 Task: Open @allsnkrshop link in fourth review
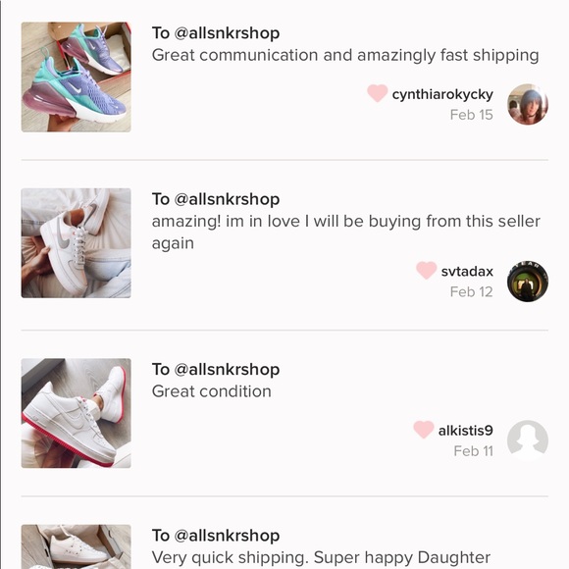click(227, 536)
